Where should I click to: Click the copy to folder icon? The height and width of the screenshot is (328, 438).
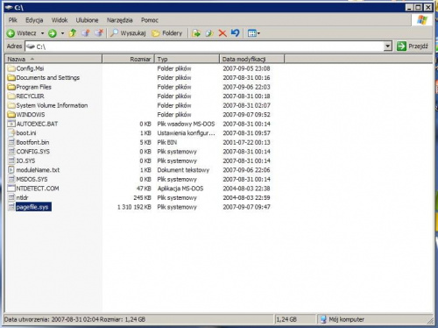[x=209, y=33]
